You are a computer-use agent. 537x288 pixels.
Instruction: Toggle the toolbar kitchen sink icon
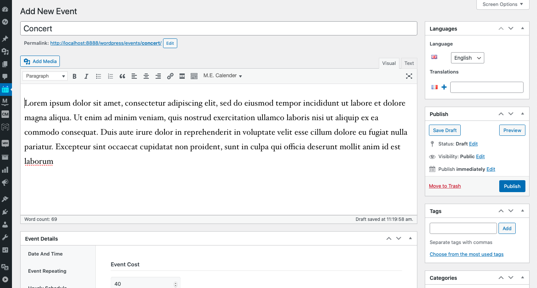194,76
